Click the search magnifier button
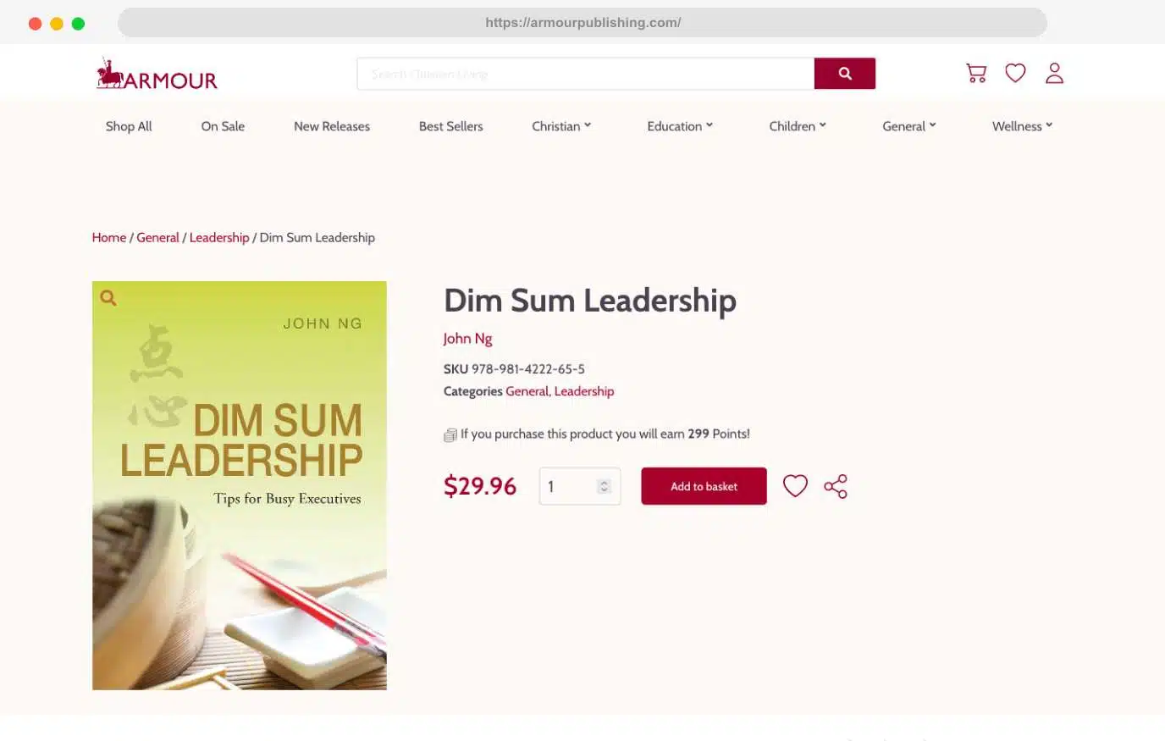1165x741 pixels. click(844, 74)
